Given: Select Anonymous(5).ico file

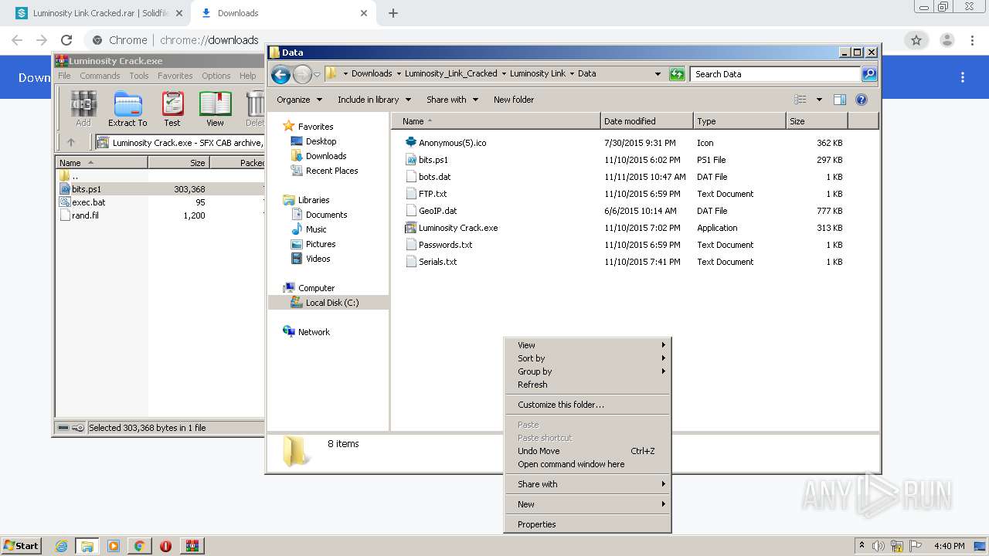Looking at the screenshot, I should [x=452, y=143].
